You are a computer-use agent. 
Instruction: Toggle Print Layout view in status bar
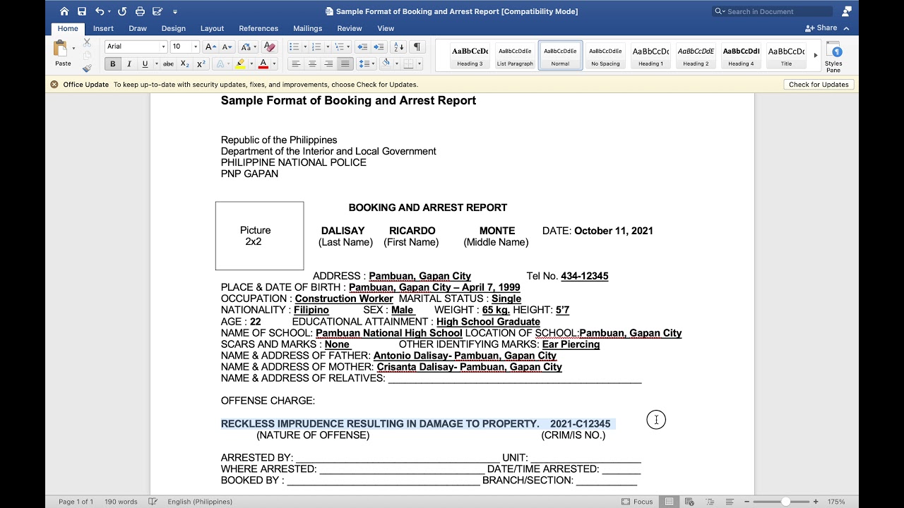[669, 502]
